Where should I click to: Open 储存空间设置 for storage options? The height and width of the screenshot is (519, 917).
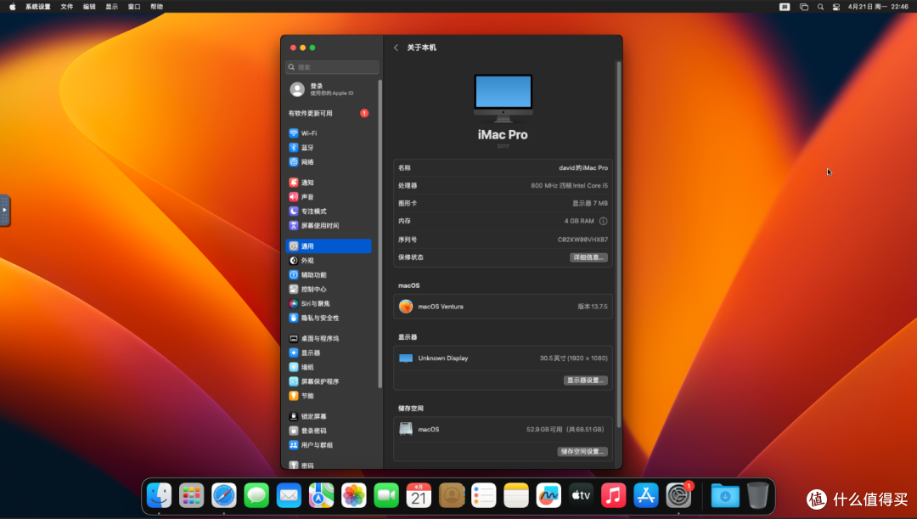(x=582, y=451)
